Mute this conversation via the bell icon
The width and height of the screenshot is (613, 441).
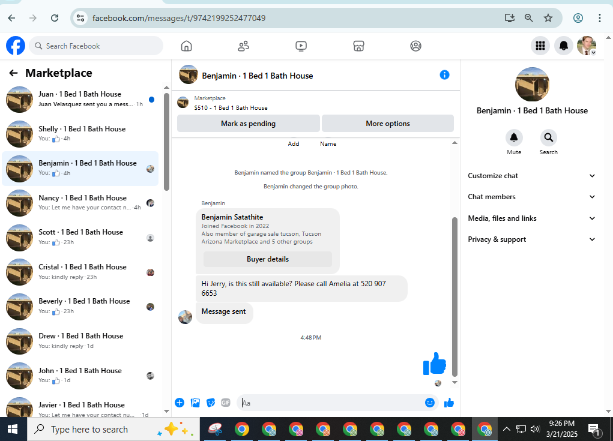[x=514, y=137]
